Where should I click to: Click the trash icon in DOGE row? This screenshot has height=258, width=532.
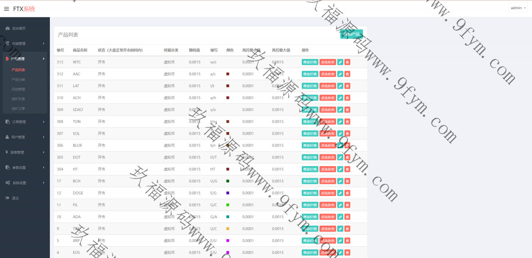(347, 193)
